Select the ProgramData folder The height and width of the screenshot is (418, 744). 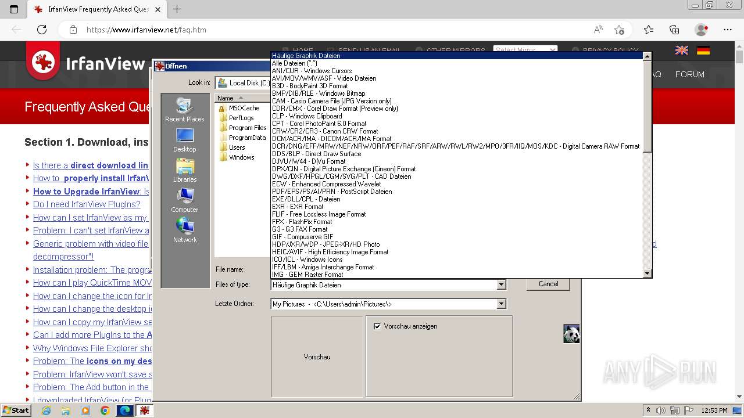[242, 138]
